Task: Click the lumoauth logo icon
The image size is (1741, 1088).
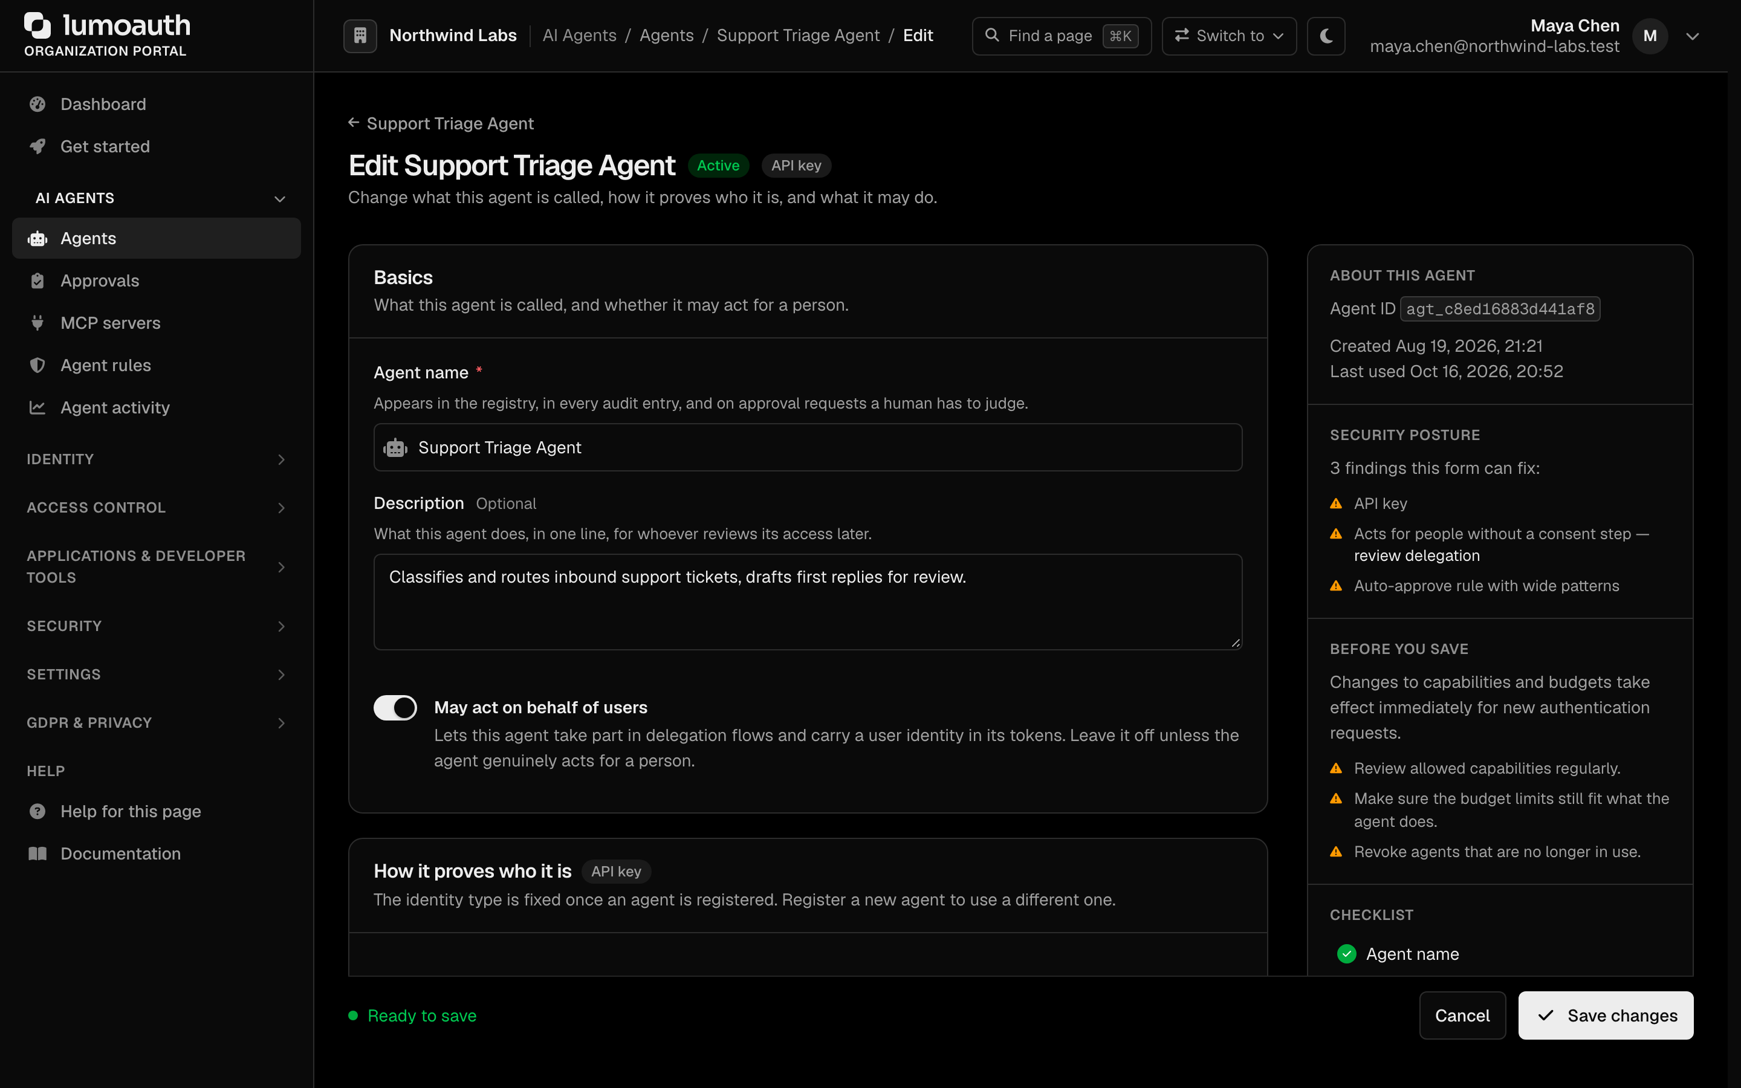Action: pyautogui.click(x=37, y=25)
